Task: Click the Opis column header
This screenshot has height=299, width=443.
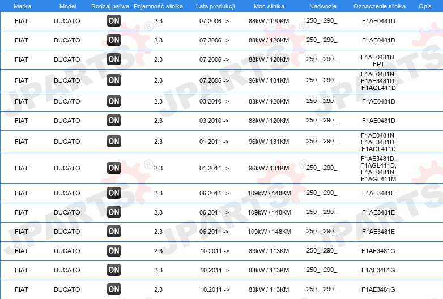Action: tap(425, 6)
